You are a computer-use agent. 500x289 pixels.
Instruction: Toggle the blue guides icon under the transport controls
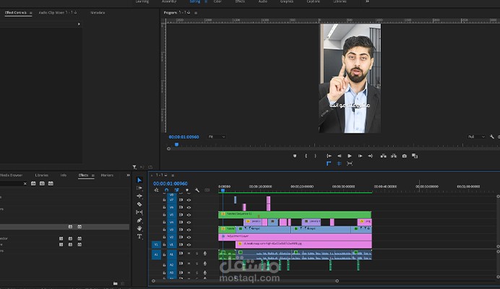click(x=340, y=163)
